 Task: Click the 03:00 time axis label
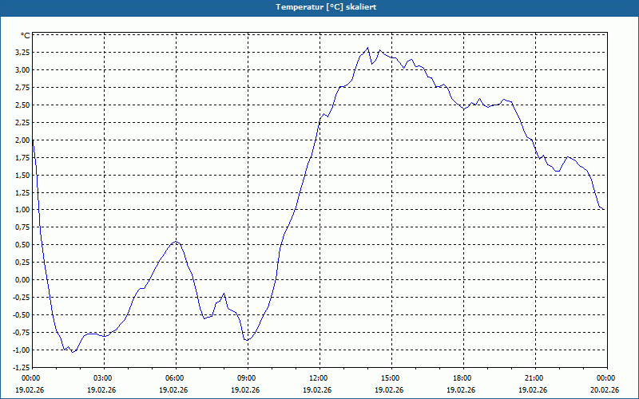coord(104,378)
